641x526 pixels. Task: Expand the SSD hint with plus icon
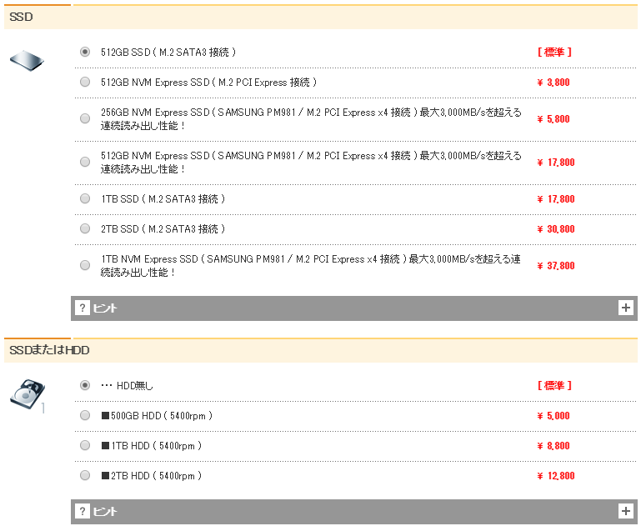(626, 308)
